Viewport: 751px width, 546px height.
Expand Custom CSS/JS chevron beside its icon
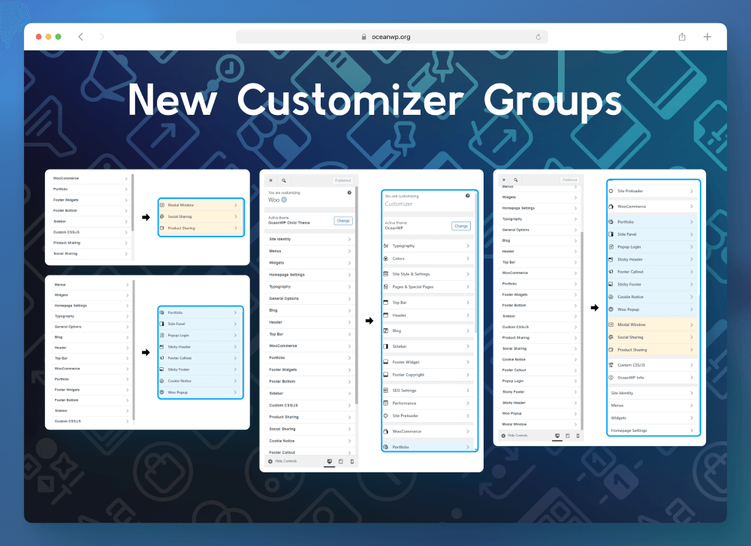click(x=692, y=365)
